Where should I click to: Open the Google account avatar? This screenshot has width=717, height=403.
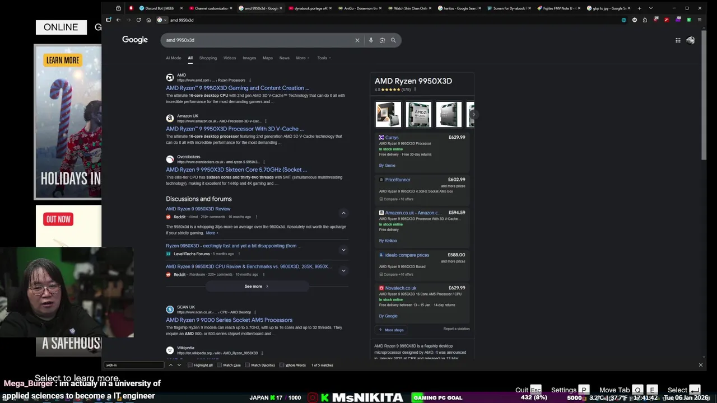click(x=691, y=40)
